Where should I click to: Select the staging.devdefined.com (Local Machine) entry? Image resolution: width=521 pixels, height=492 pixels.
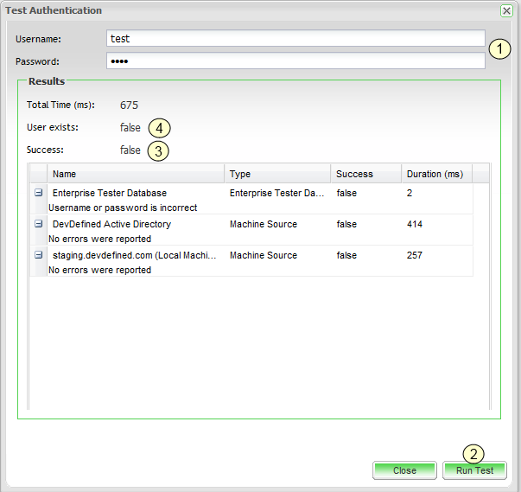point(133,255)
